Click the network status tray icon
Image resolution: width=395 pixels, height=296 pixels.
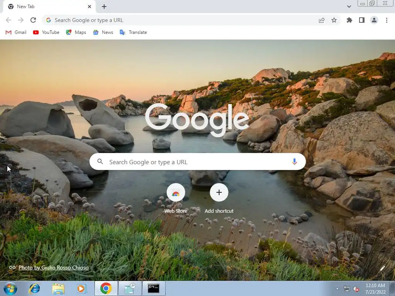347,289
